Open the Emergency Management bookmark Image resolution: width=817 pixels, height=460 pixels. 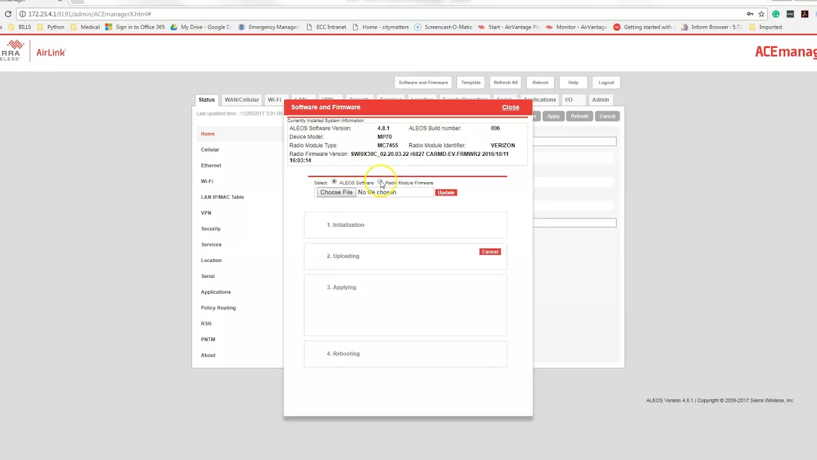pos(269,27)
